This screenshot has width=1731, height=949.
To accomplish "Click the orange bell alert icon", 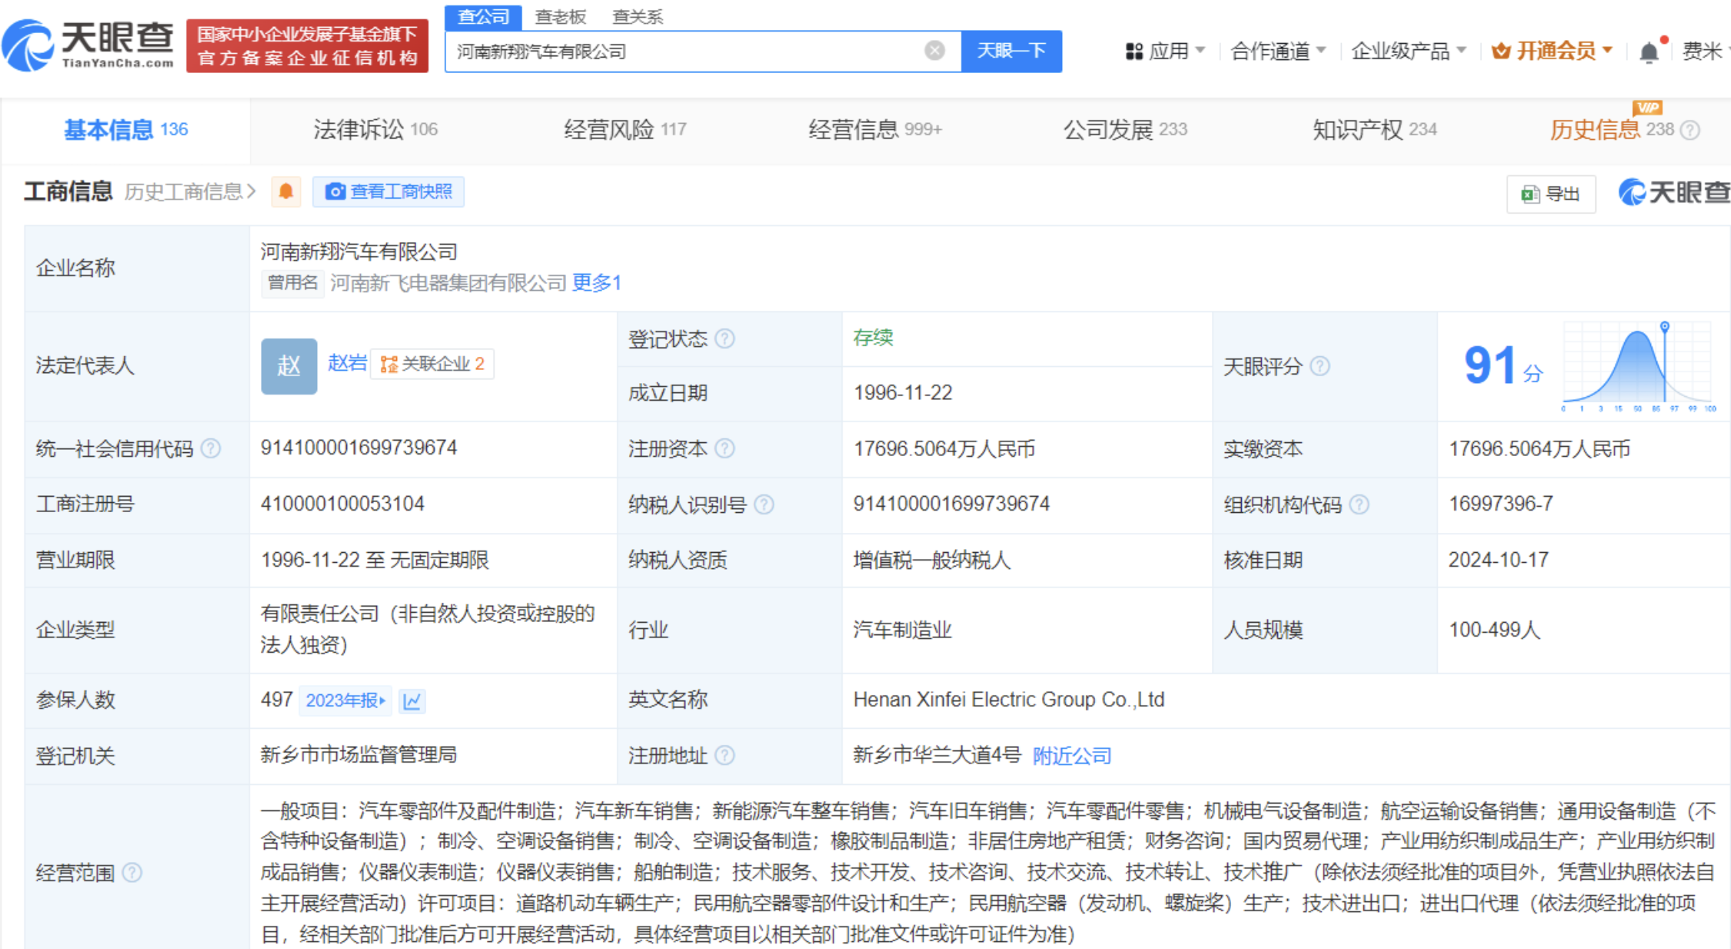I will pos(286,191).
